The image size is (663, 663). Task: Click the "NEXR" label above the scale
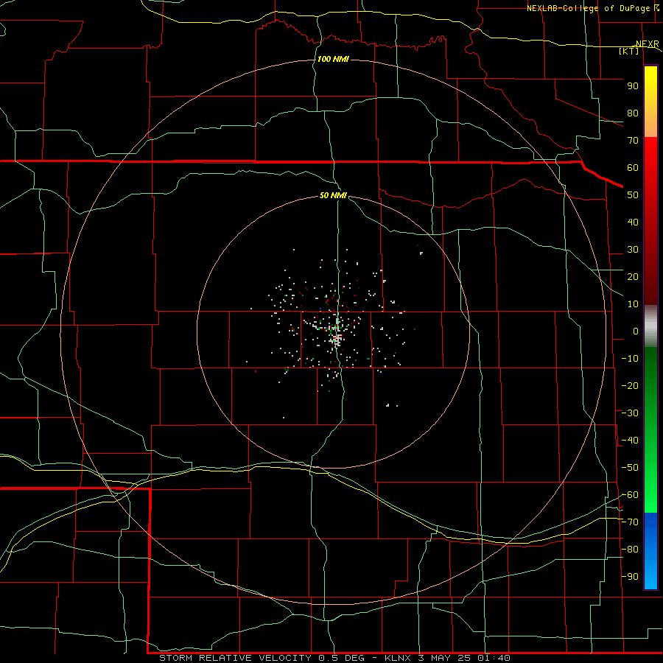(648, 44)
